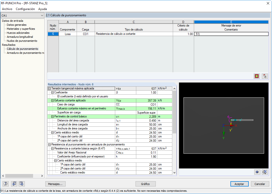
Task: Click the pick-node cursor icon below table
Action: [x=264, y=76]
